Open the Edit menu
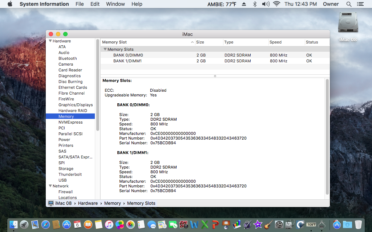This screenshot has width=372, height=232. [95, 4]
